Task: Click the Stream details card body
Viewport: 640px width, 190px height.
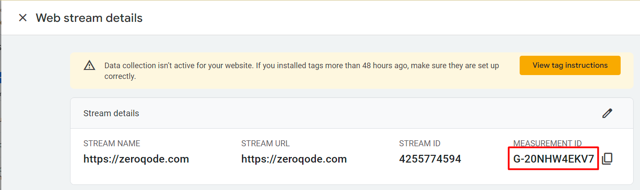Action: pyautogui.click(x=352, y=156)
